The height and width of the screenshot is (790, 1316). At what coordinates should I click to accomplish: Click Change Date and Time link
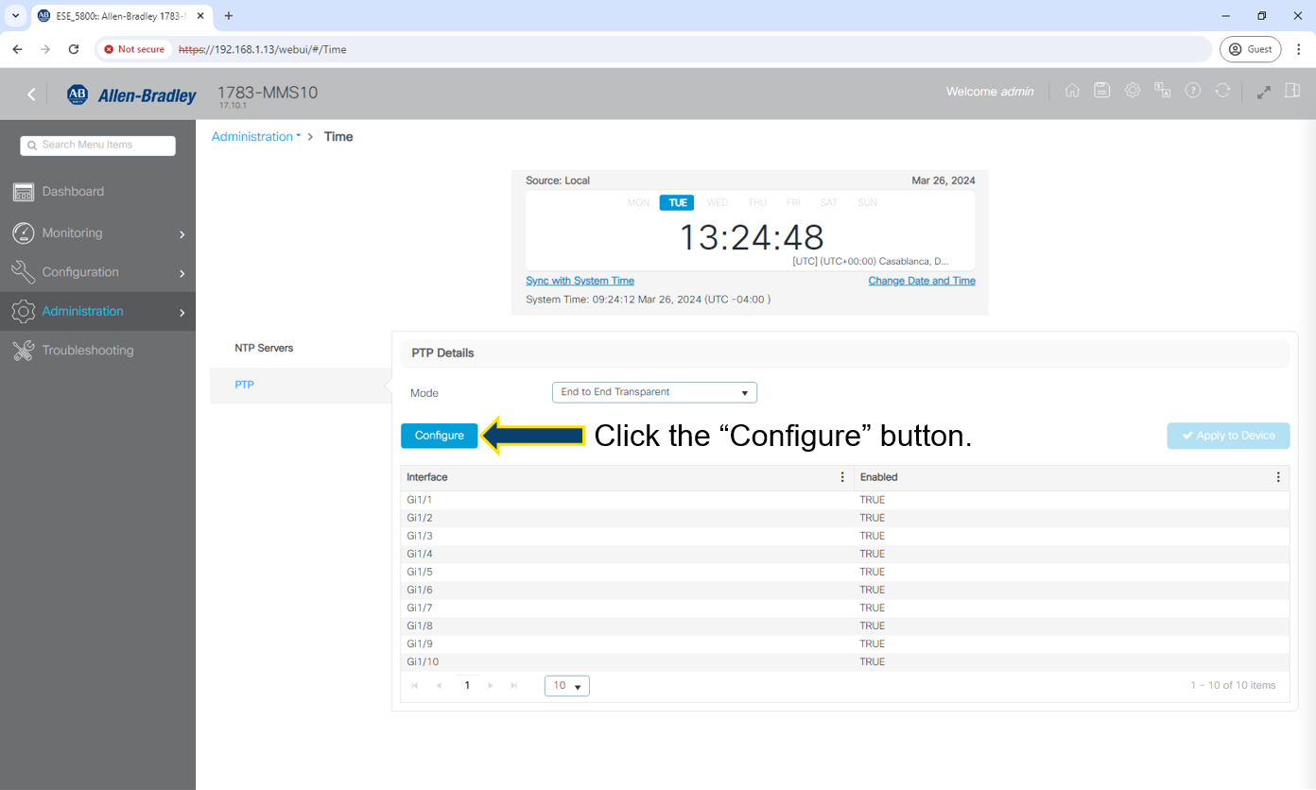pyautogui.click(x=921, y=281)
